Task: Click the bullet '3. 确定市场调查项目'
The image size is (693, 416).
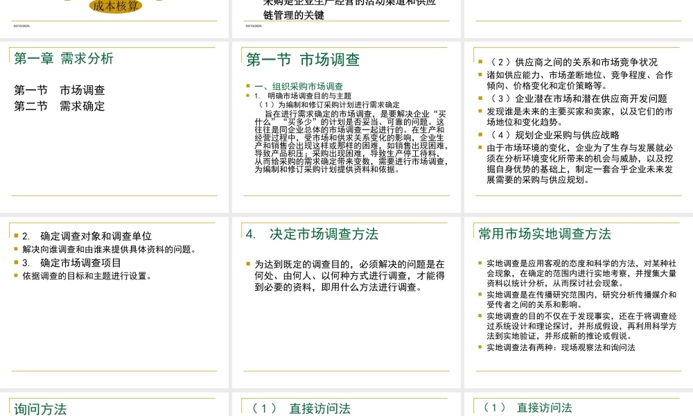Action: coord(71,263)
